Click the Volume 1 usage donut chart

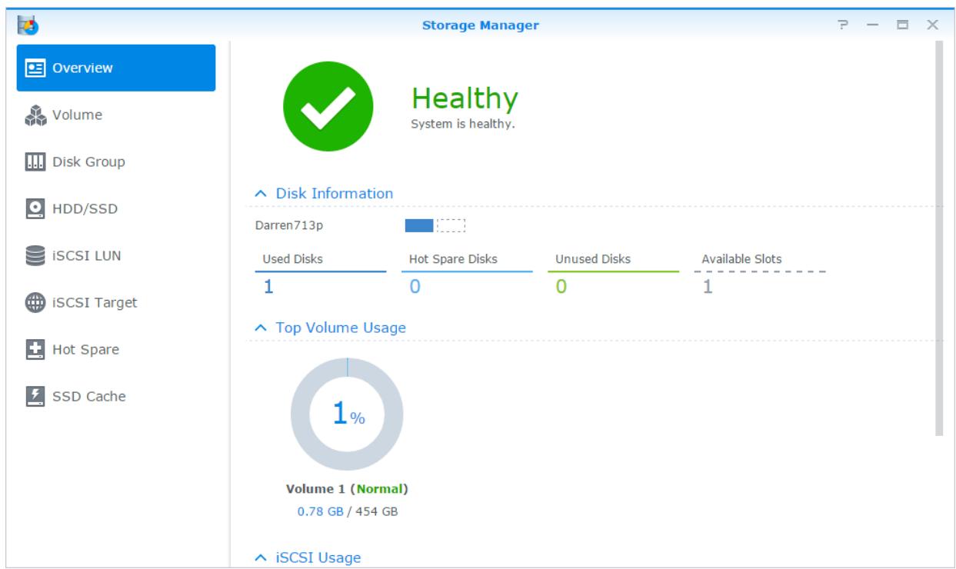(x=347, y=414)
